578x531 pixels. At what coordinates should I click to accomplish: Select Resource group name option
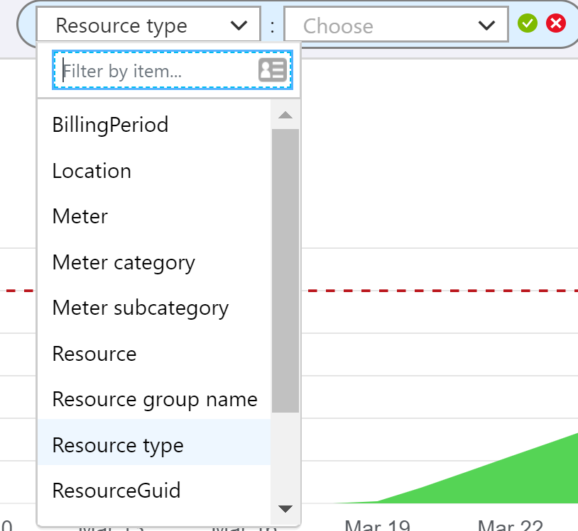(x=154, y=400)
